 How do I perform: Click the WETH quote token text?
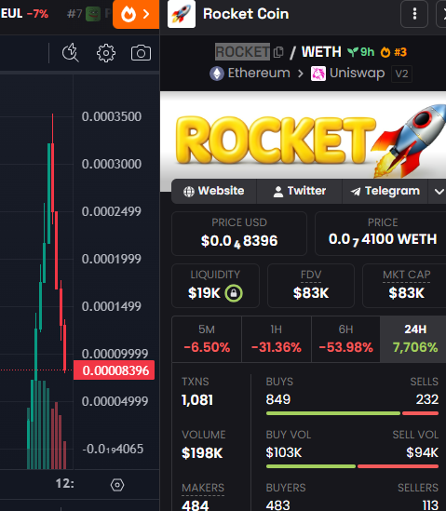321,52
